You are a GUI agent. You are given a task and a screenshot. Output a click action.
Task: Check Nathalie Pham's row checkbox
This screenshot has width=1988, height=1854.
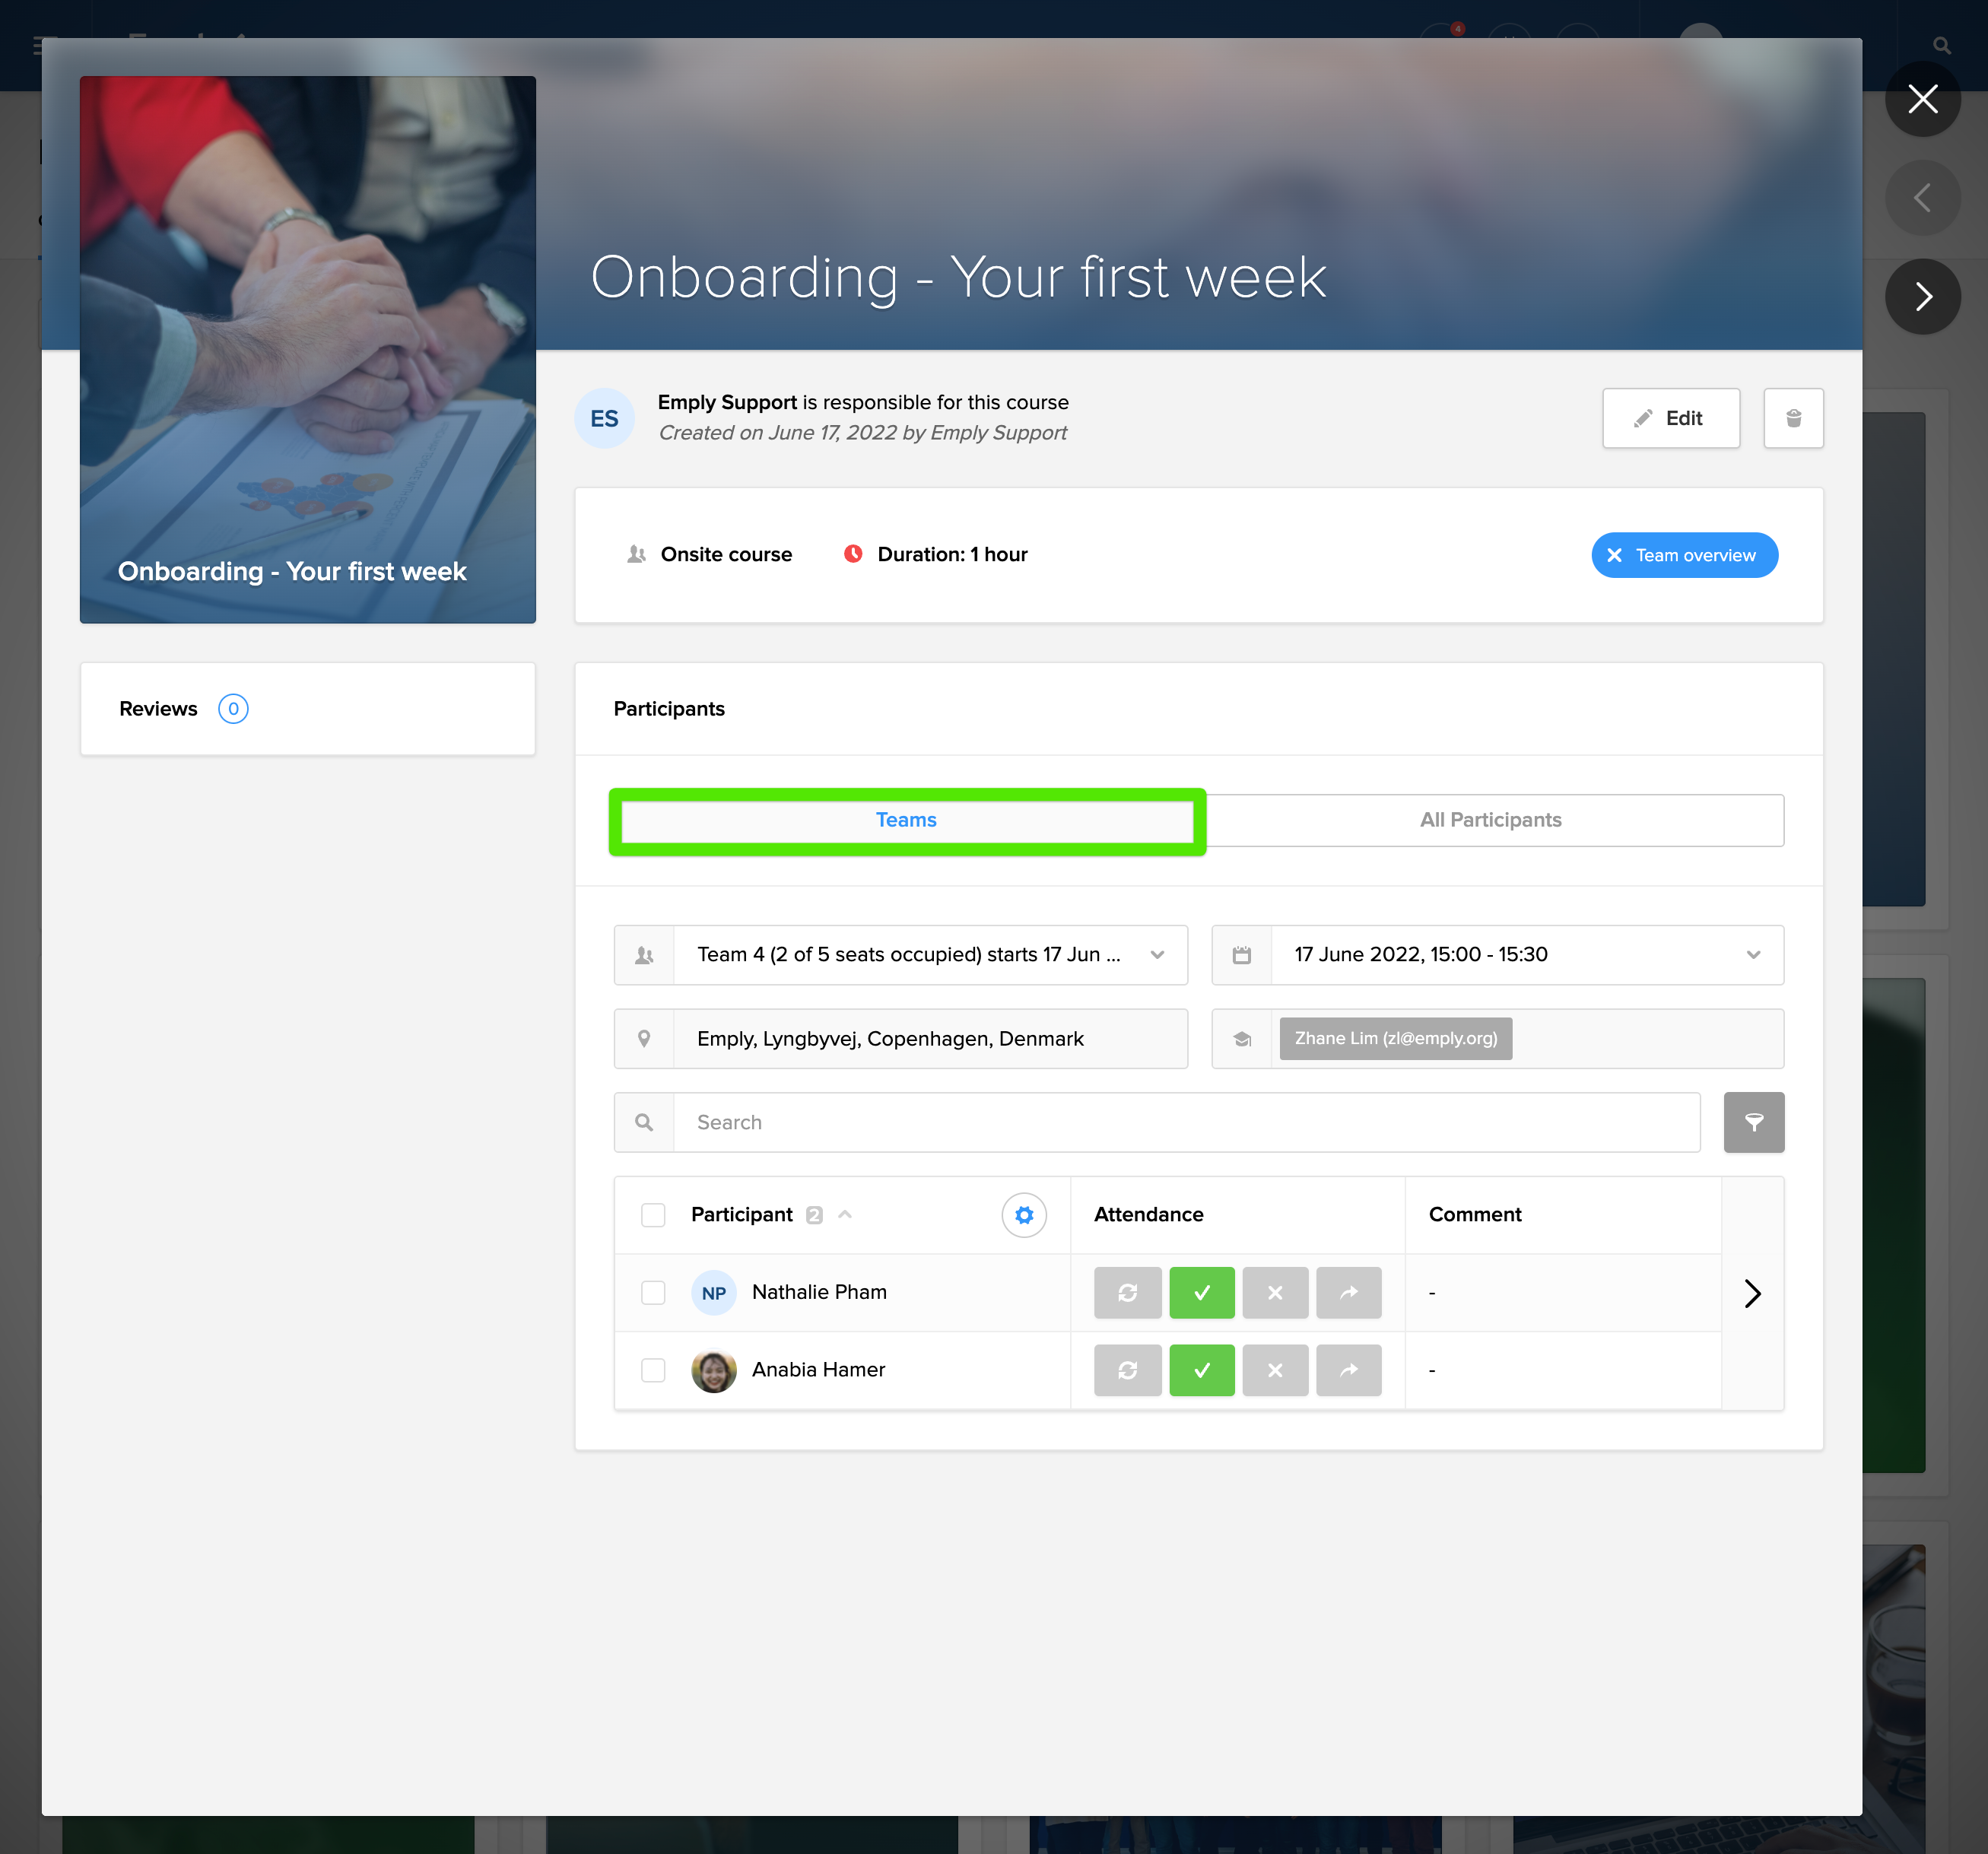pyautogui.click(x=653, y=1292)
